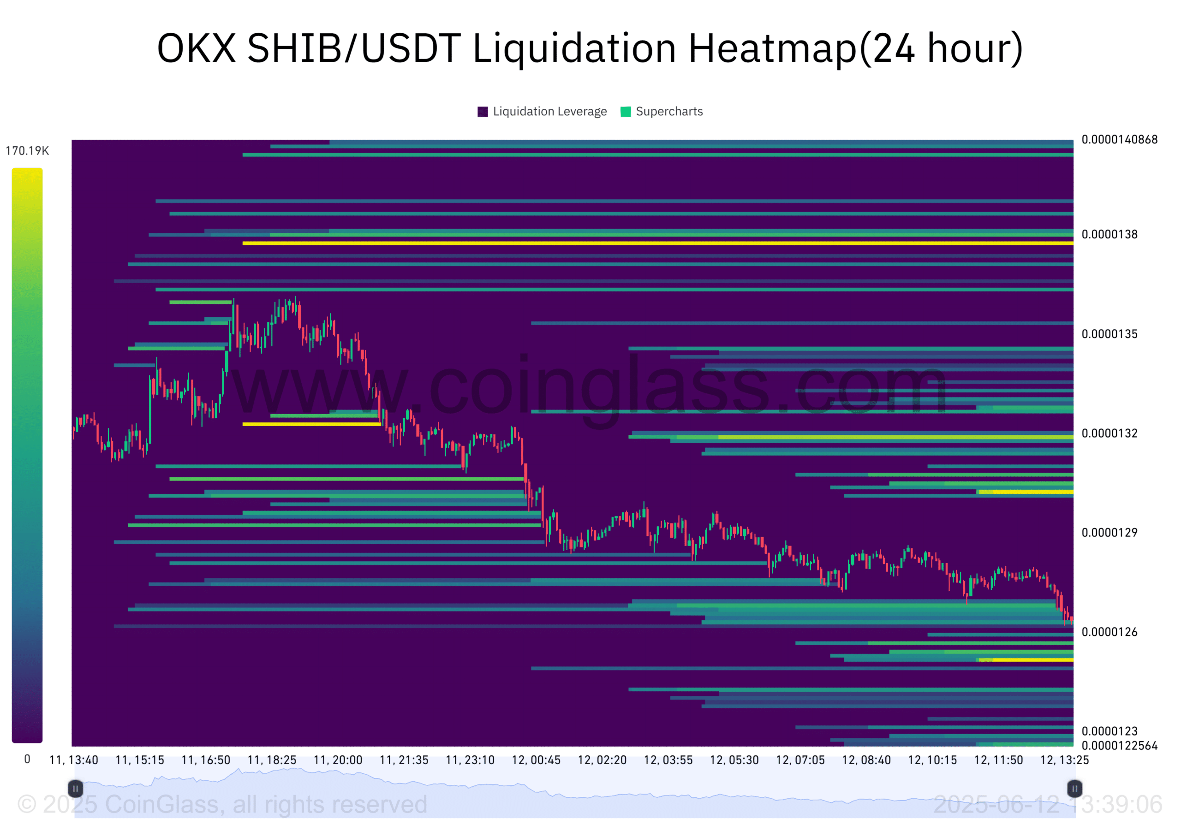Image resolution: width=1181 pixels, height=825 pixels.
Task: Click the 0.0000140868 top price label
Action: pyautogui.click(x=1119, y=139)
